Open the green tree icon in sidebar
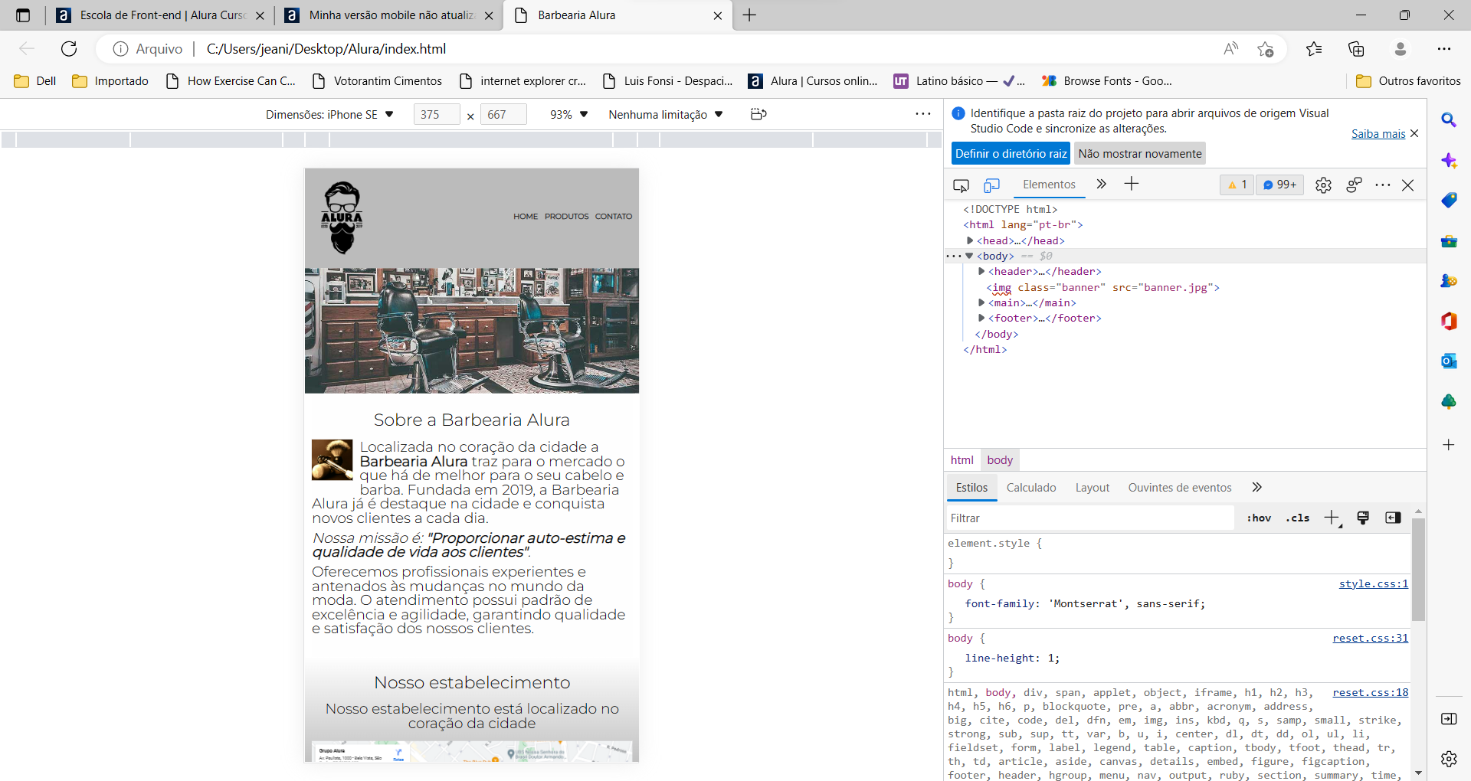Viewport: 1471px width, 781px height. [1449, 401]
